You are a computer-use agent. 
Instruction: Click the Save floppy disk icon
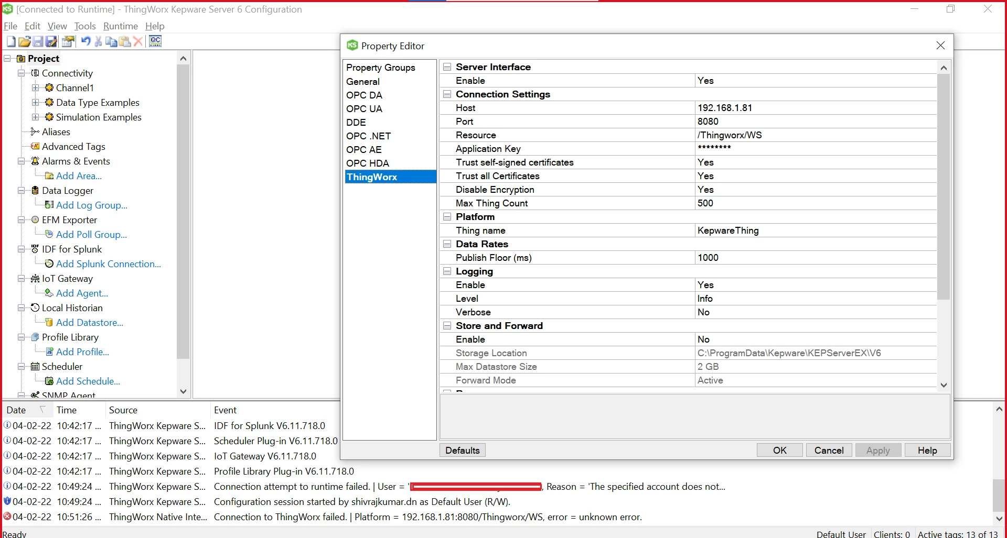pyautogui.click(x=38, y=41)
